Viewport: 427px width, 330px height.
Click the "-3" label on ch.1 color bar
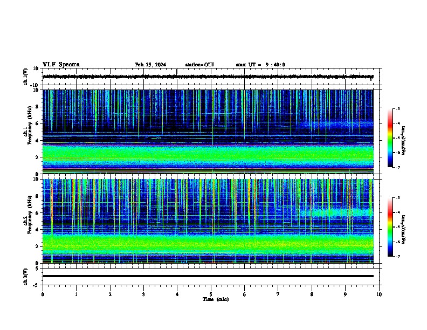[x=398, y=109]
